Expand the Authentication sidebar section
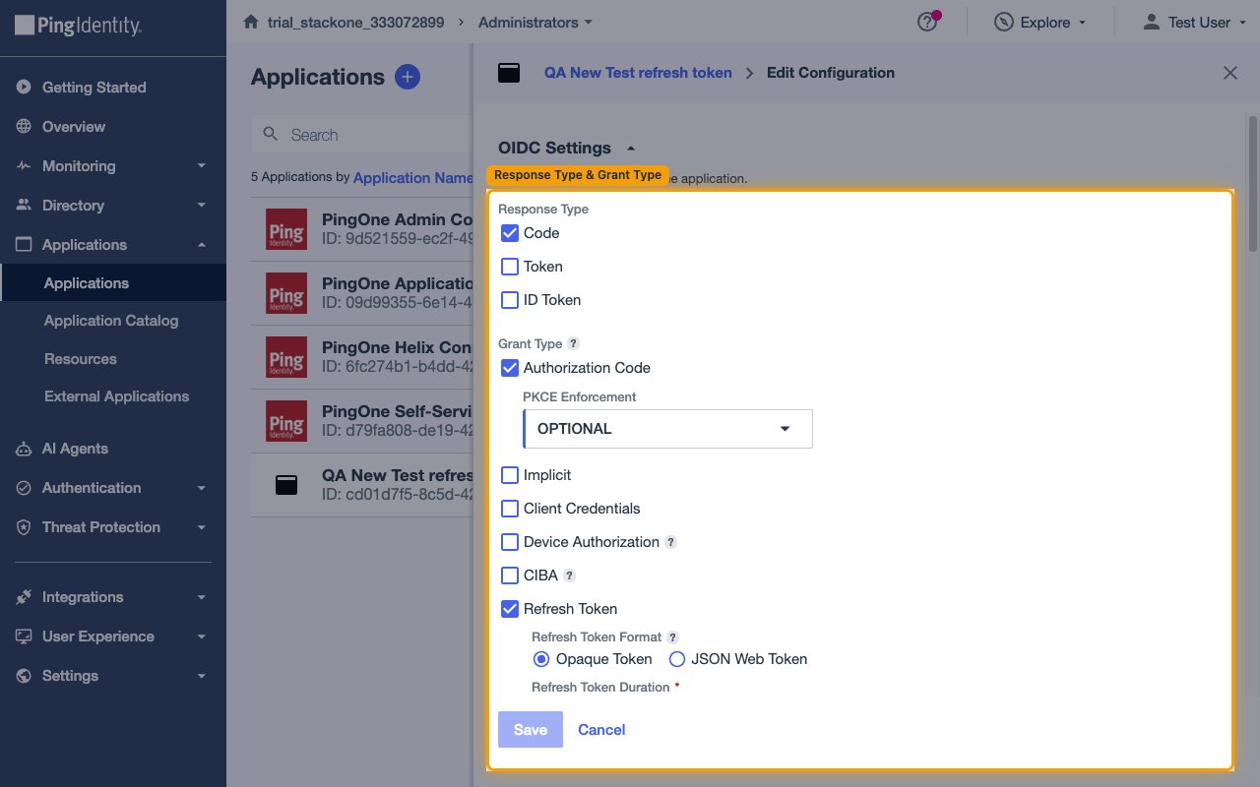 tap(201, 488)
